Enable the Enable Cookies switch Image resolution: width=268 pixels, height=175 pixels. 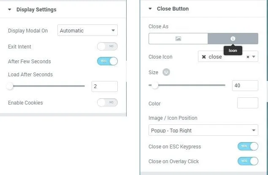click(107, 102)
